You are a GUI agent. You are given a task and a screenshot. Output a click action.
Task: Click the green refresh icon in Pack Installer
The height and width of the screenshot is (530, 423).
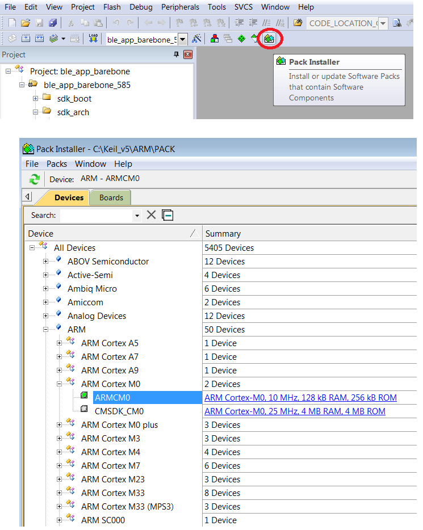click(x=35, y=179)
